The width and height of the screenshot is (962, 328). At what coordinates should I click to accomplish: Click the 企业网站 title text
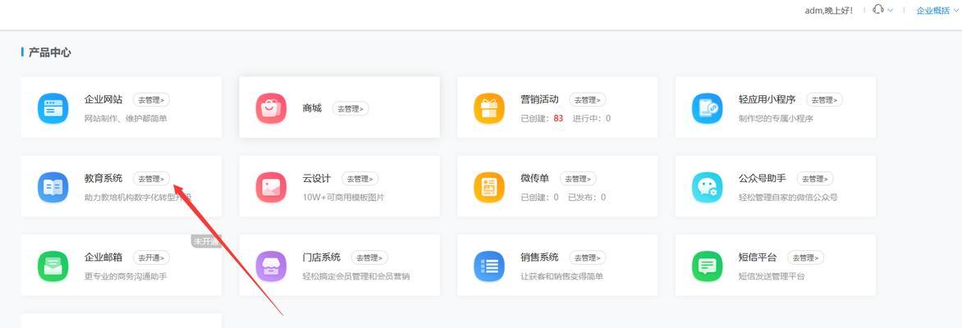pyautogui.click(x=103, y=99)
